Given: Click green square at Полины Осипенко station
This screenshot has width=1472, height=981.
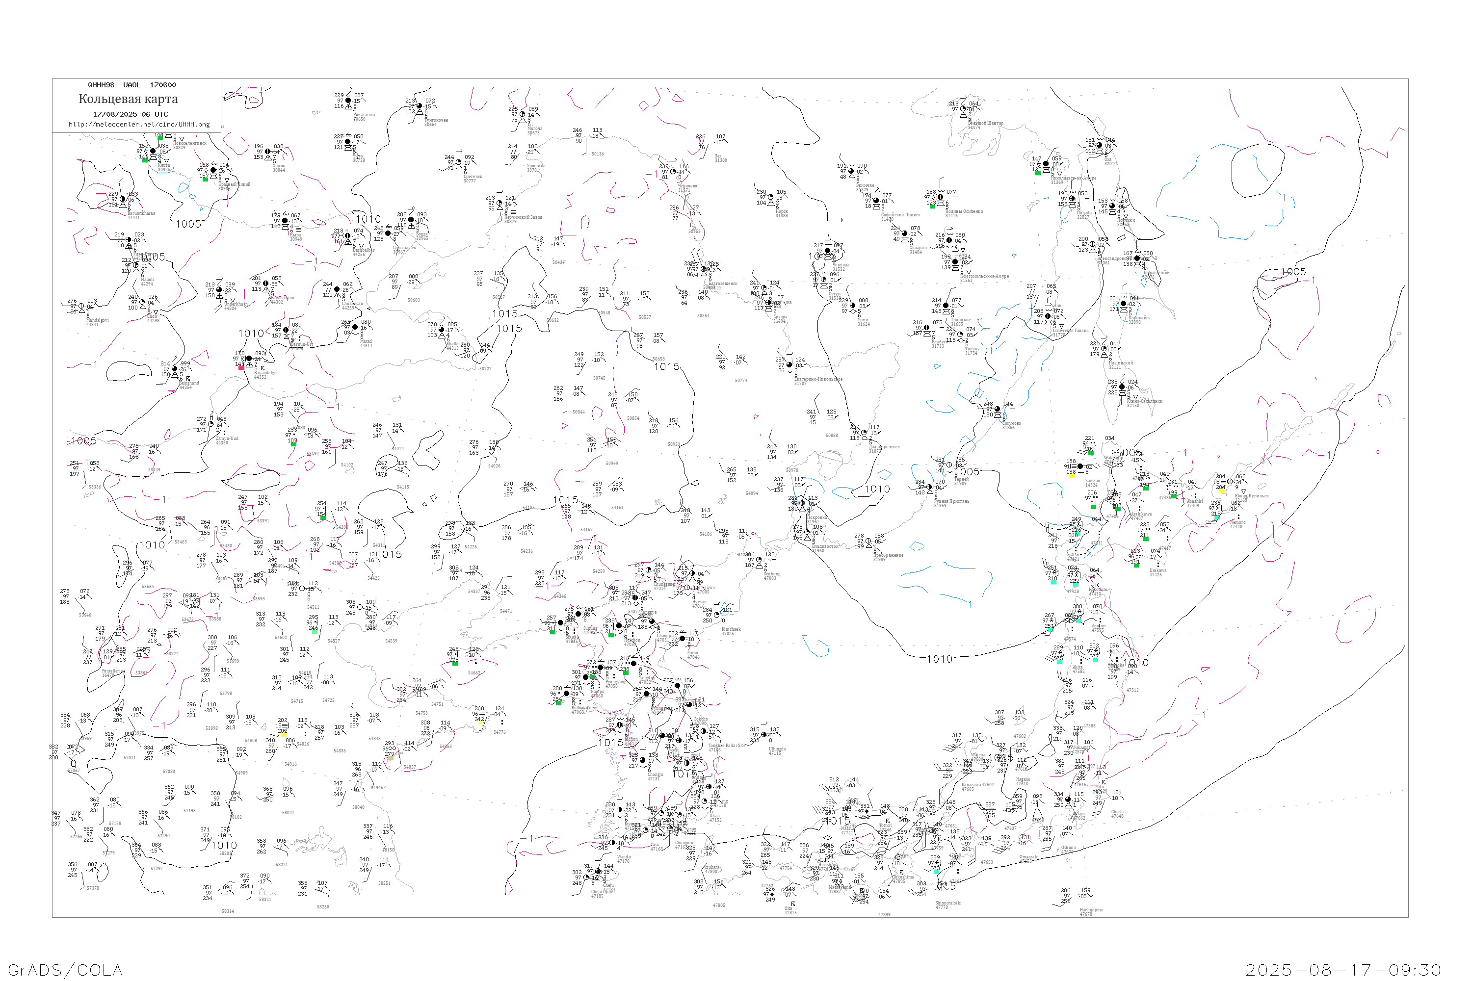Looking at the screenshot, I should [x=933, y=207].
